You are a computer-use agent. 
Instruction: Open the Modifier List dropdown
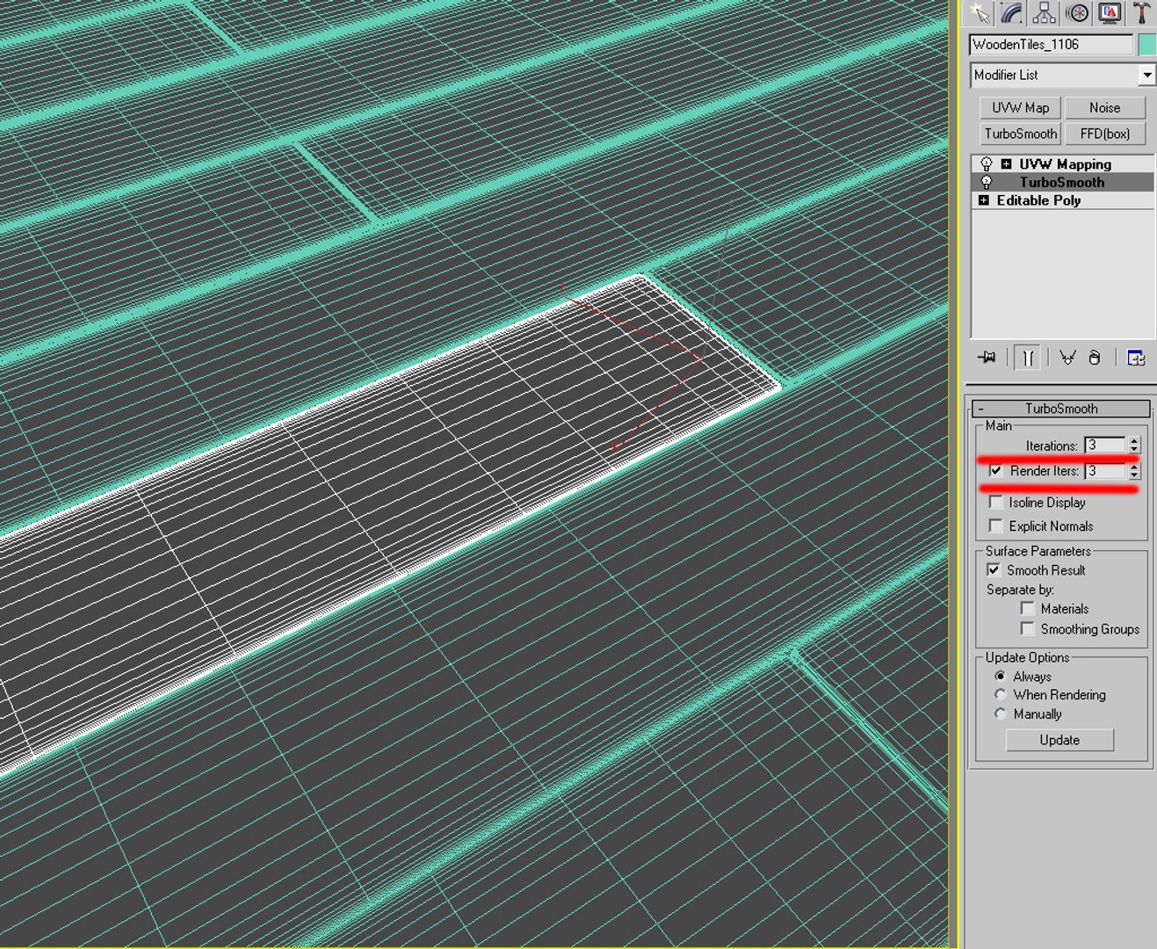pyautogui.click(x=1146, y=76)
